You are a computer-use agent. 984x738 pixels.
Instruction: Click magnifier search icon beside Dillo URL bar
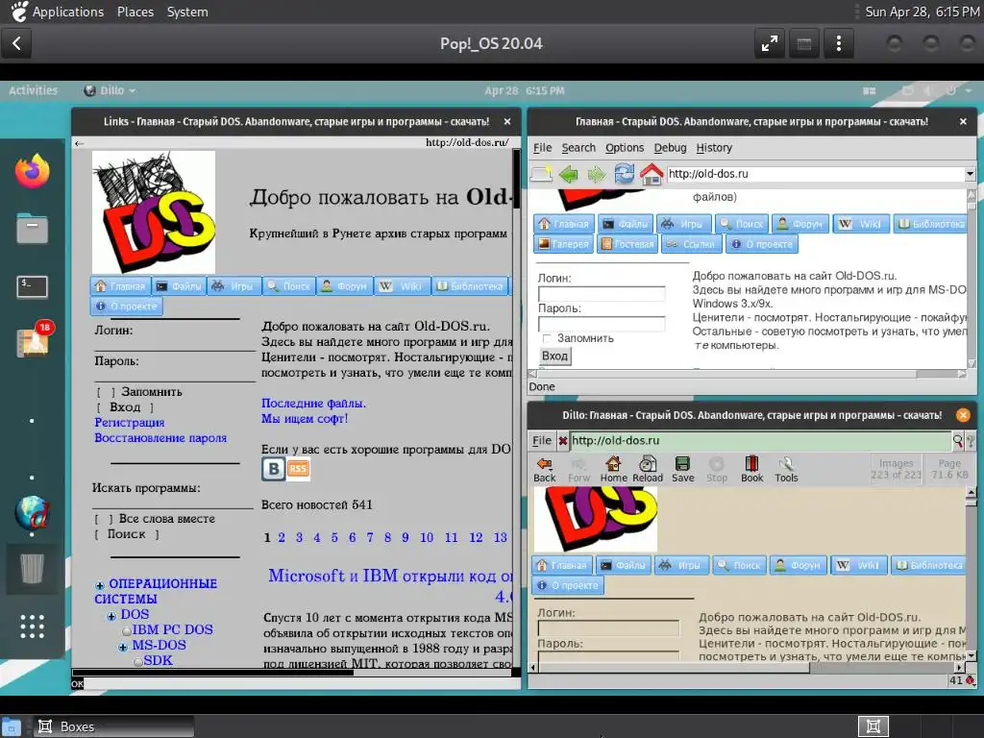click(958, 440)
